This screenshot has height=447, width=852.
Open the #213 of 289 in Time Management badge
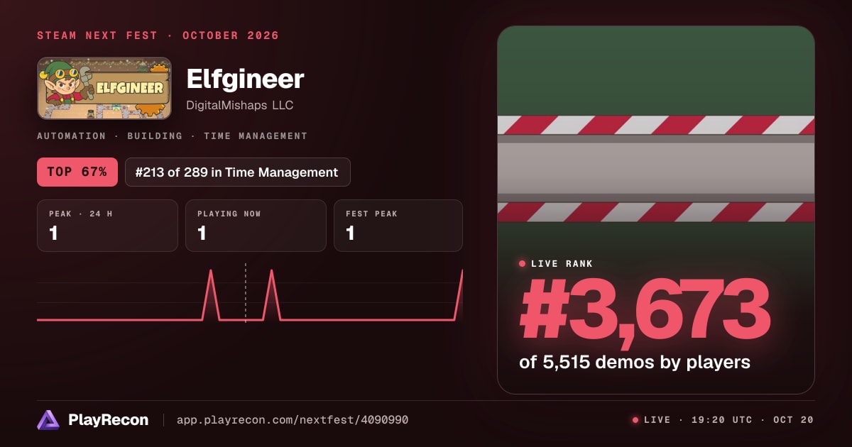(x=237, y=172)
